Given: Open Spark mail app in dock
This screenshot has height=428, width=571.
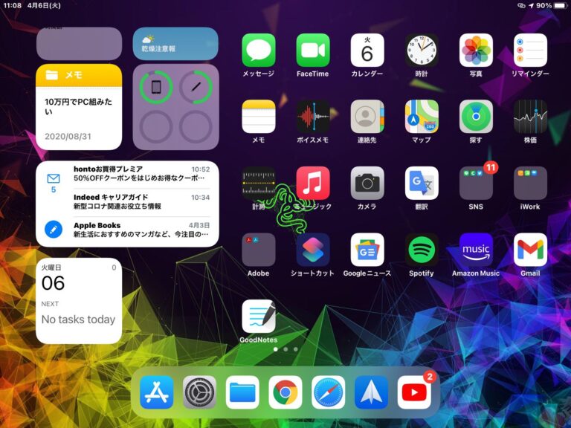Looking at the screenshot, I should [x=372, y=392].
